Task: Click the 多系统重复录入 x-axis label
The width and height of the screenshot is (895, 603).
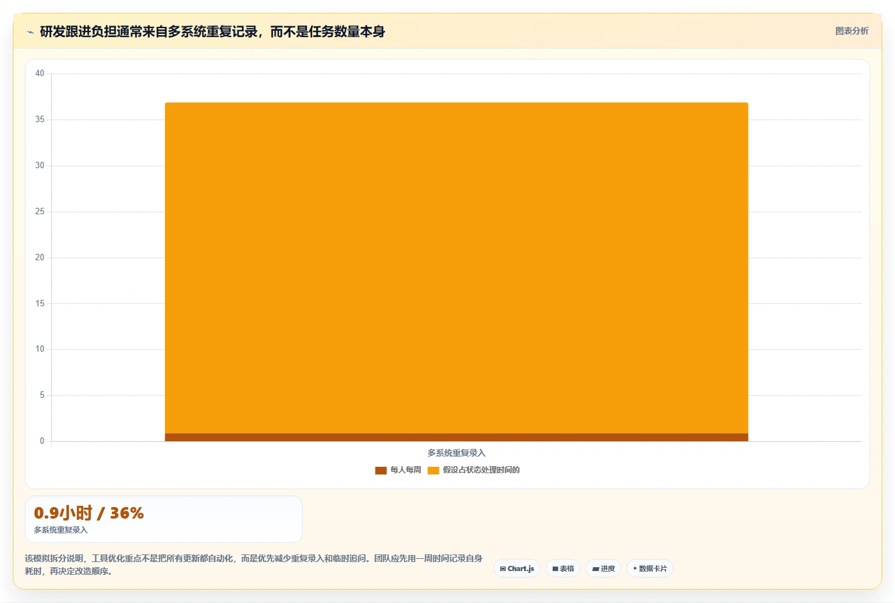Action: coord(456,453)
